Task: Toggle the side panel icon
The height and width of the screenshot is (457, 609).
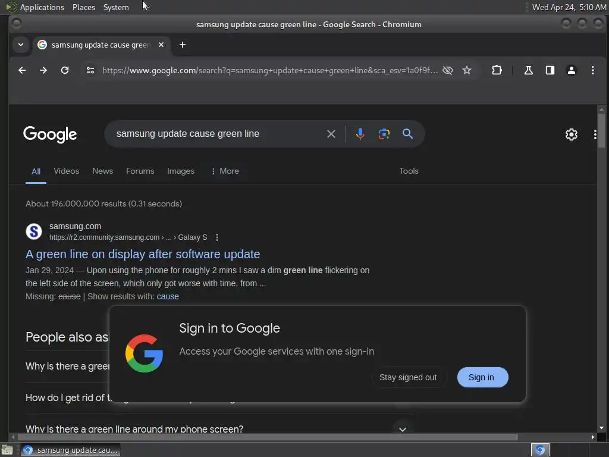Action: [550, 70]
